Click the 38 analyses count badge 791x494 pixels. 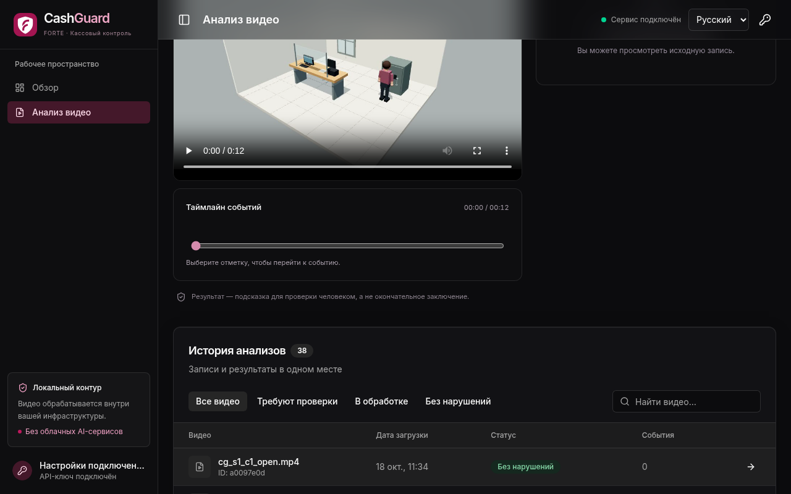click(x=302, y=351)
